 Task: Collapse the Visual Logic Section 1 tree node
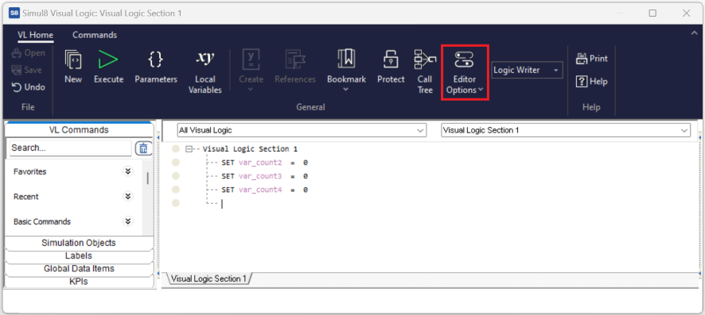tap(189, 148)
